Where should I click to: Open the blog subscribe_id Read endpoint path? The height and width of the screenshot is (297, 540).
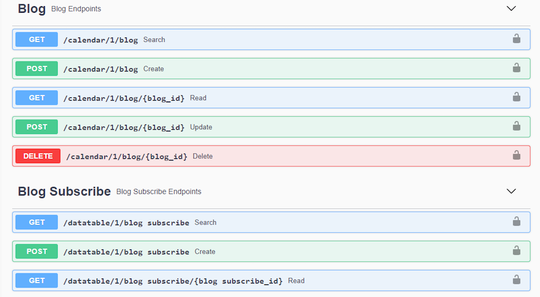(173, 281)
